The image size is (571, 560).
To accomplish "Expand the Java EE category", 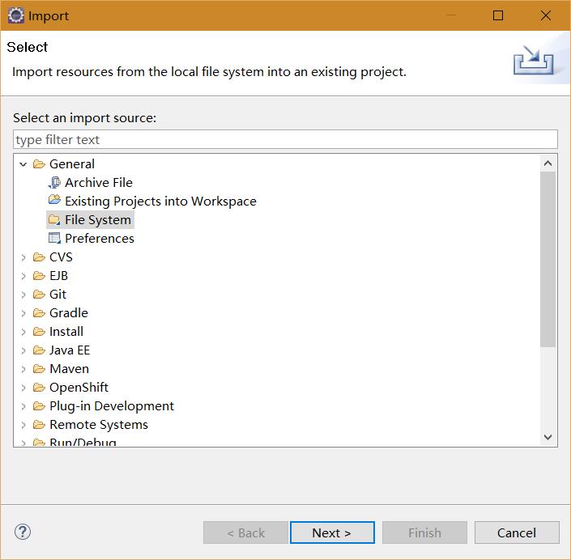I will [x=23, y=350].
